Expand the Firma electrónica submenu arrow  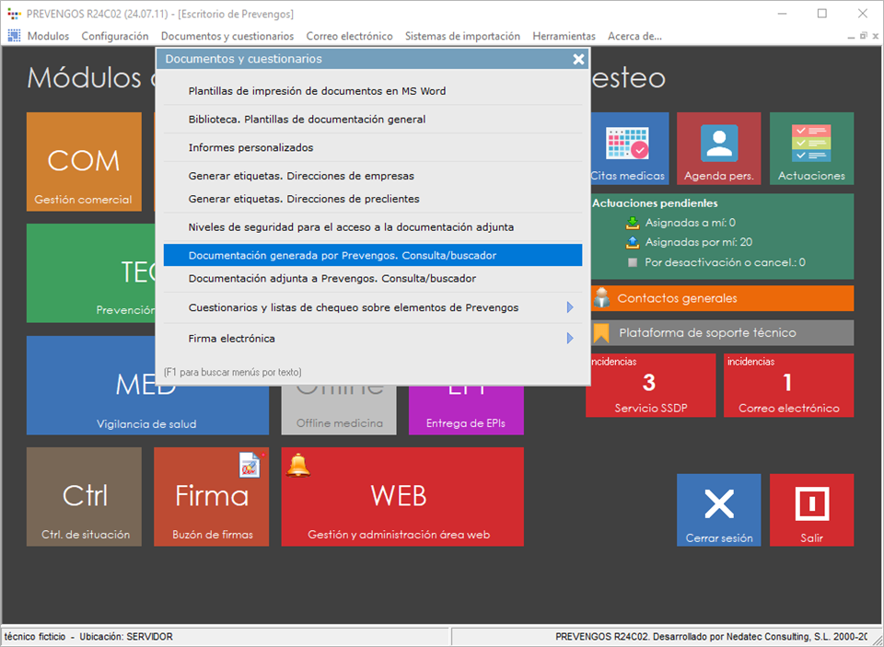(x=570, y=339)
